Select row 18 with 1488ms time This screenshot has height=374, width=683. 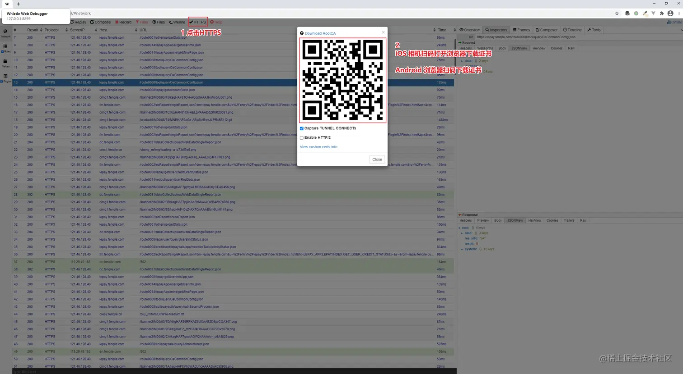point(233,120)
